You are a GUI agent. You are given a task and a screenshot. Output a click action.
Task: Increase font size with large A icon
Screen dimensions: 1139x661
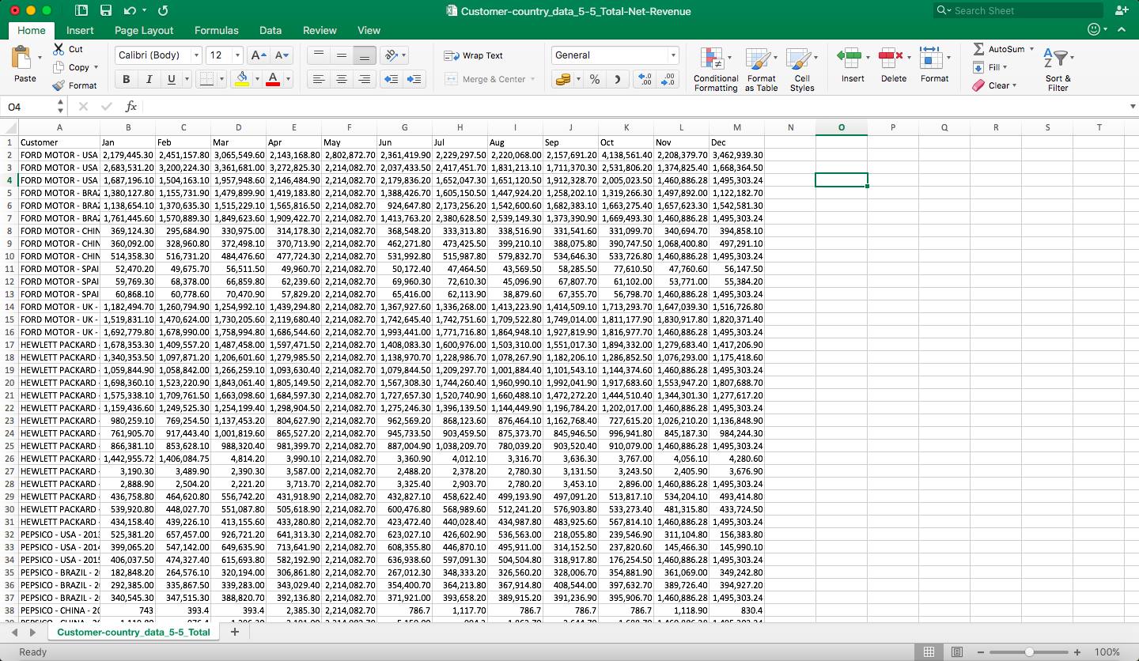pyautogui.click(x=258, y=55)
